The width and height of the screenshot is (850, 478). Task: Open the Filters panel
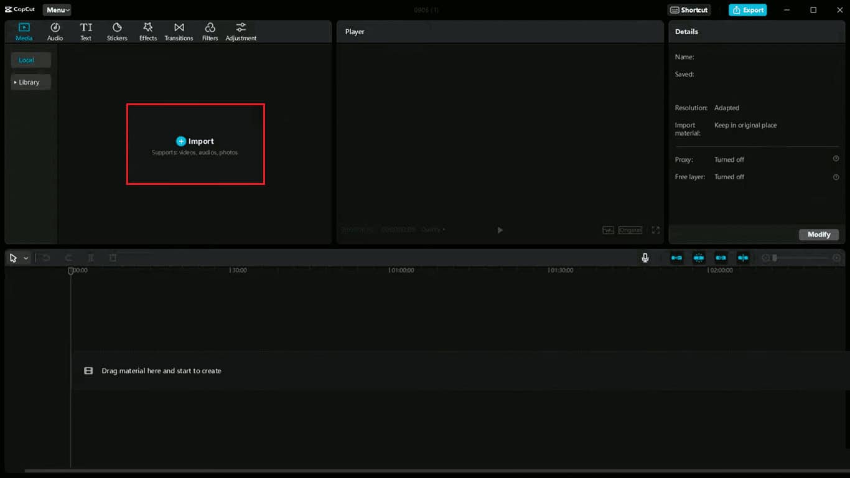(x=210, y=31)
